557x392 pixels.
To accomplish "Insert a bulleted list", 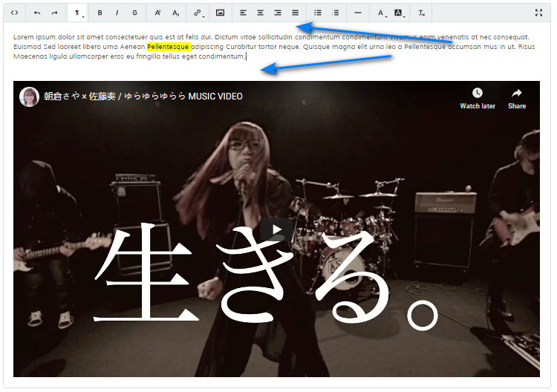I will click(318, 13).
